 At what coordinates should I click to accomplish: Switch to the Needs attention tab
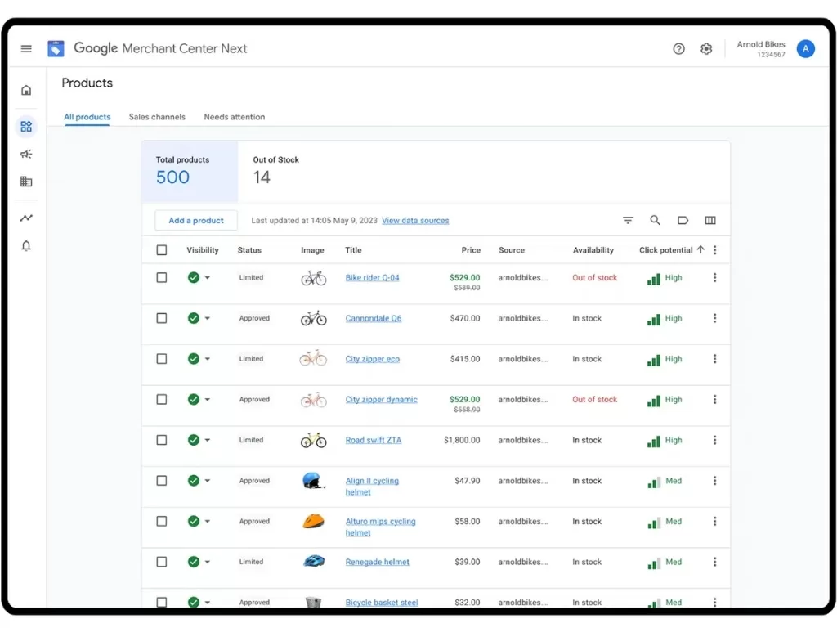click(x=235, y=117)
